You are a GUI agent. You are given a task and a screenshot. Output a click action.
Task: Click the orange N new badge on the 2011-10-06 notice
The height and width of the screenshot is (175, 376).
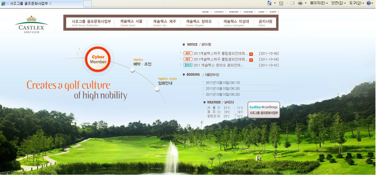[251, 54]
